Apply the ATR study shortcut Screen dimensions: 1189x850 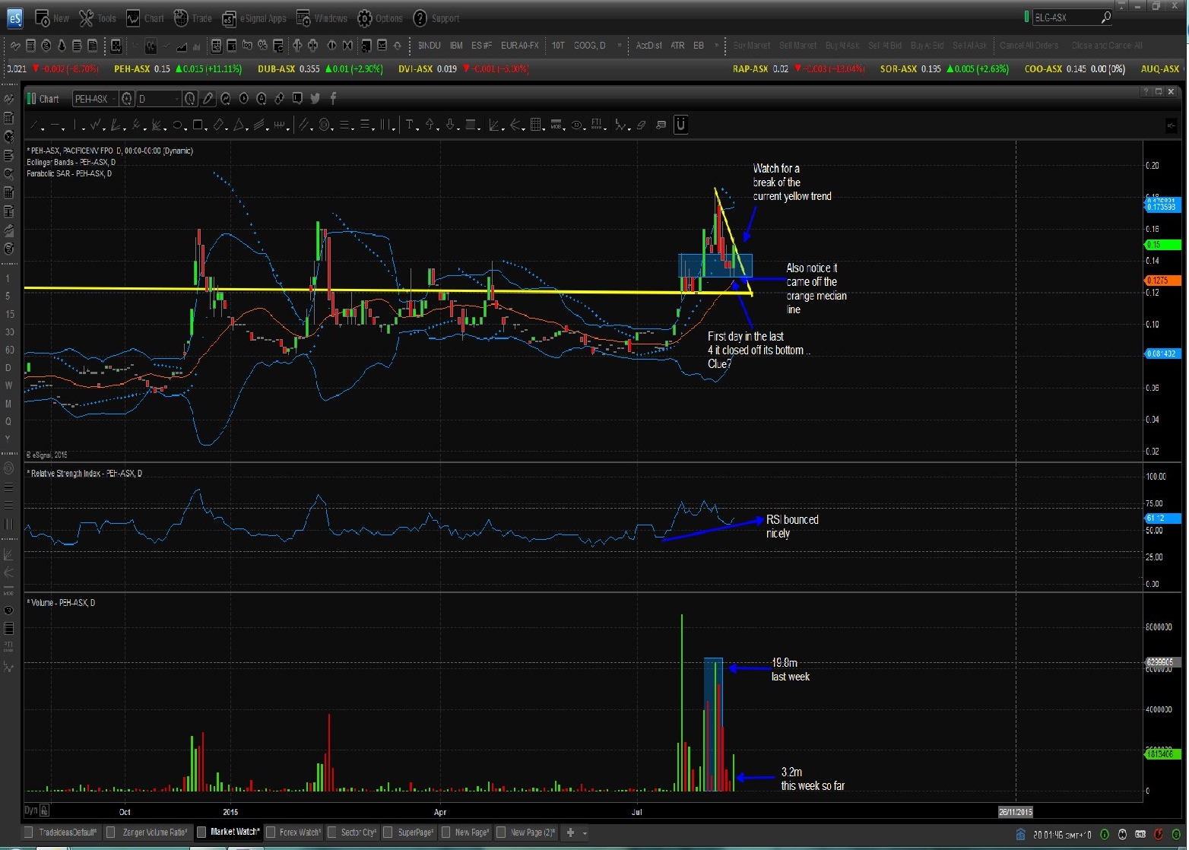pyautogui.click(x=677, y=46)
